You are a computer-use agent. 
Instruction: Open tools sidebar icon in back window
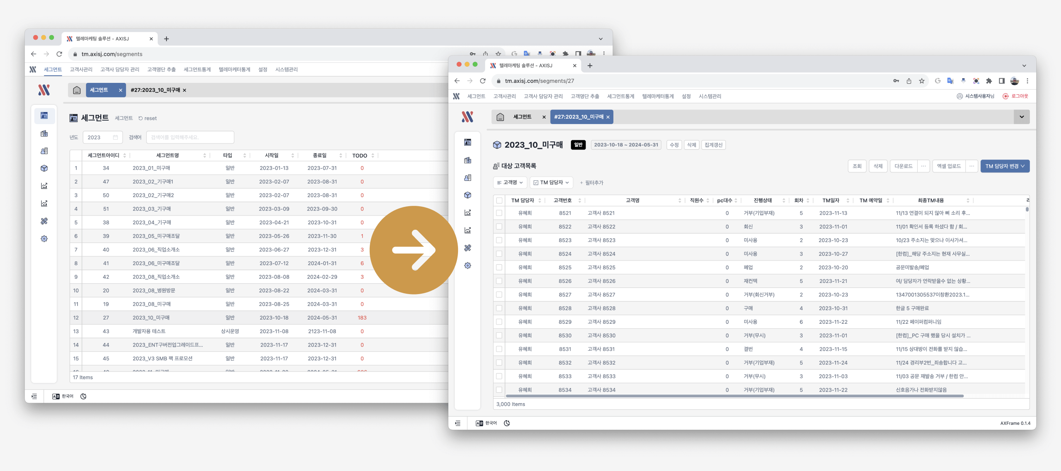44,221
